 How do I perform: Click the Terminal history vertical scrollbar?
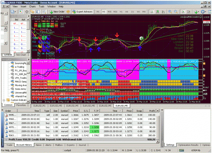[157, 126]
